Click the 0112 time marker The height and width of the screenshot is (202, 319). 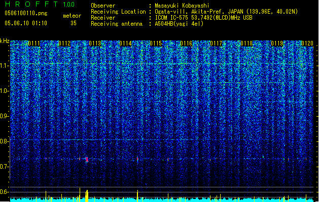(64, 43)
